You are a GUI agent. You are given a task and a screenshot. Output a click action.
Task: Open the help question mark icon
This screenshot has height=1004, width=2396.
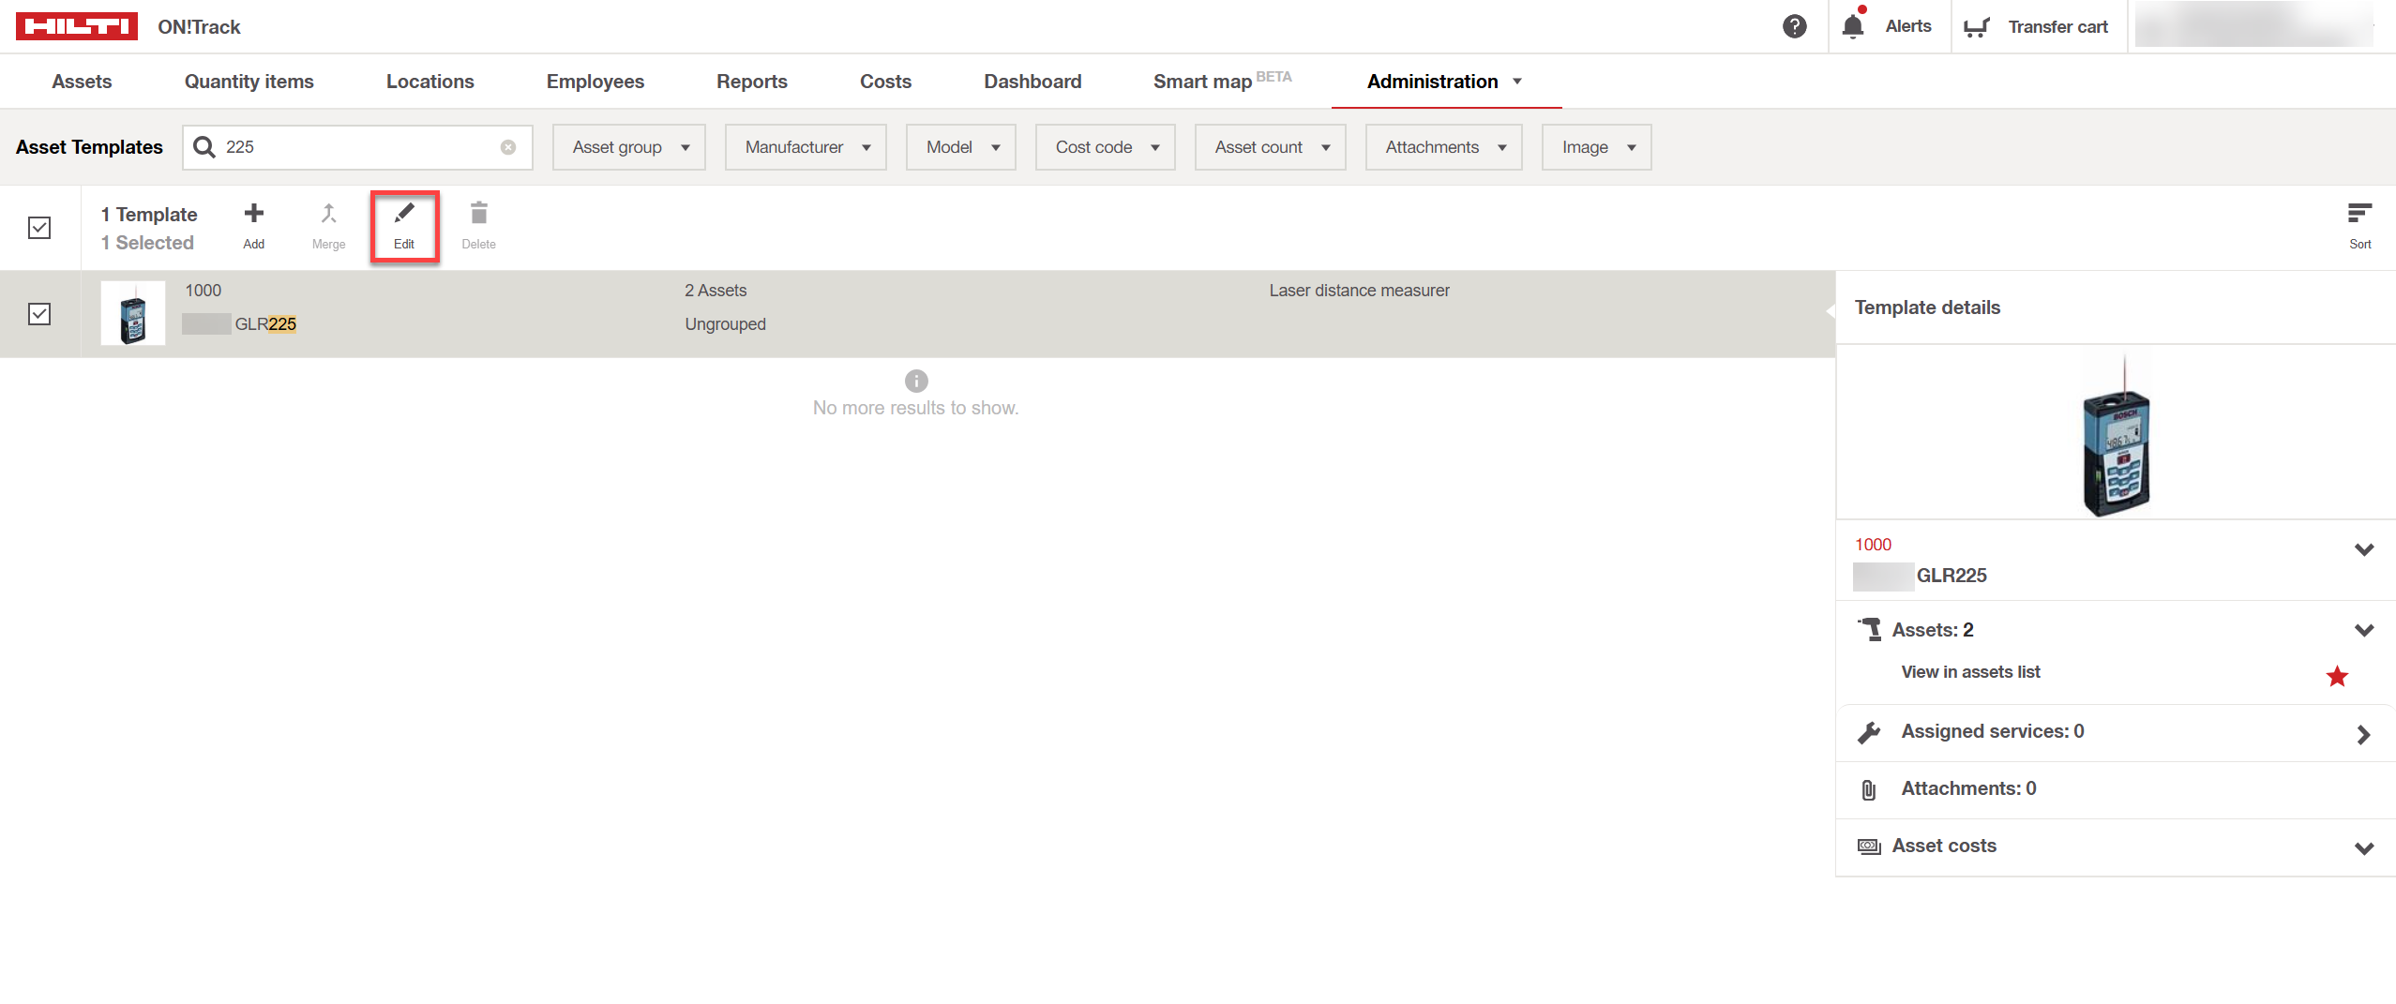click(1794, 26)
